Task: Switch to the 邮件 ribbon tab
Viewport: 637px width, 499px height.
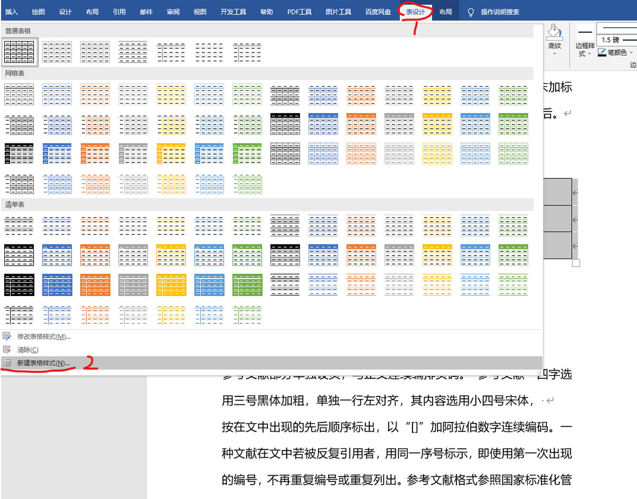Action: coord(146,12)
